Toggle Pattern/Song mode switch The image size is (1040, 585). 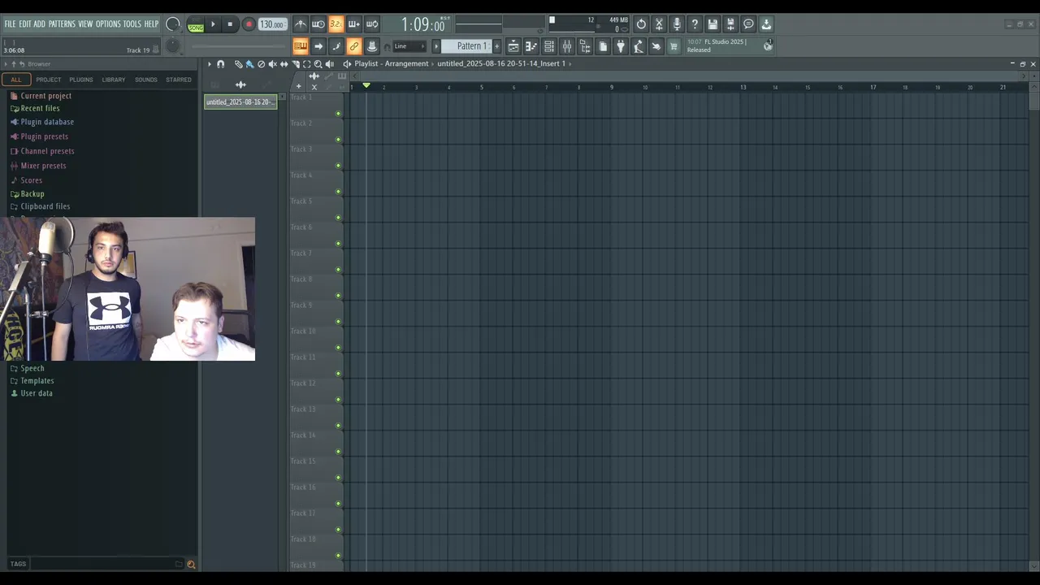[x=196, y=24]
